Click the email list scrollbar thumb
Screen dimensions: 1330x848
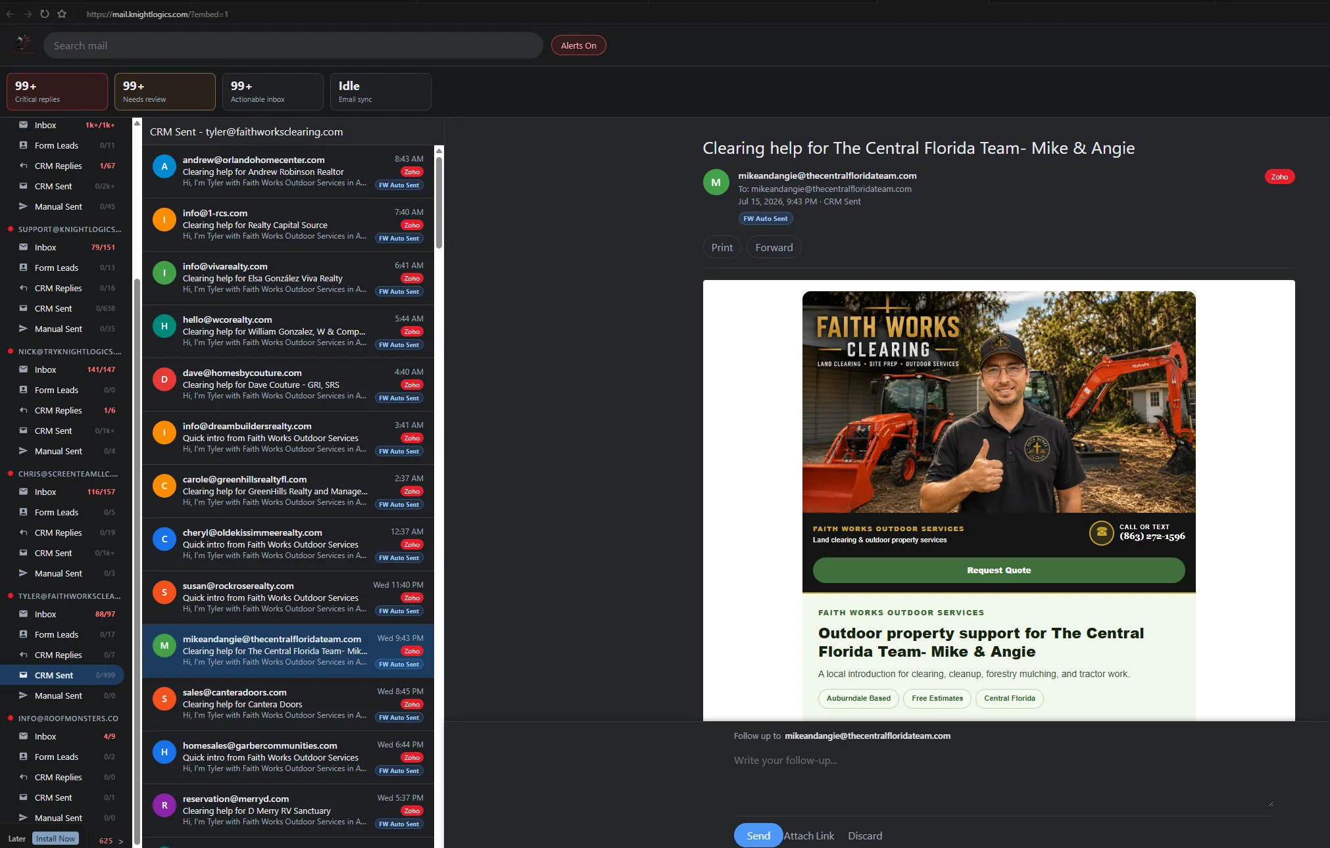[439, 202]
